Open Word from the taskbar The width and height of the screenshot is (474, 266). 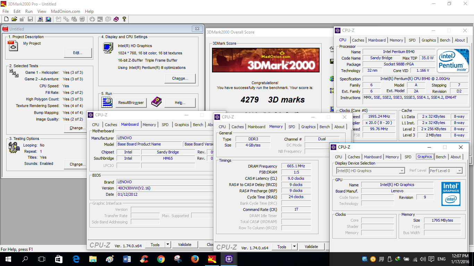[x=127, y=259]
